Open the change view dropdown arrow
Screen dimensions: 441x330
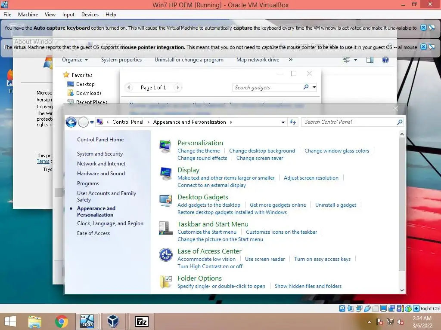[355, 60]
